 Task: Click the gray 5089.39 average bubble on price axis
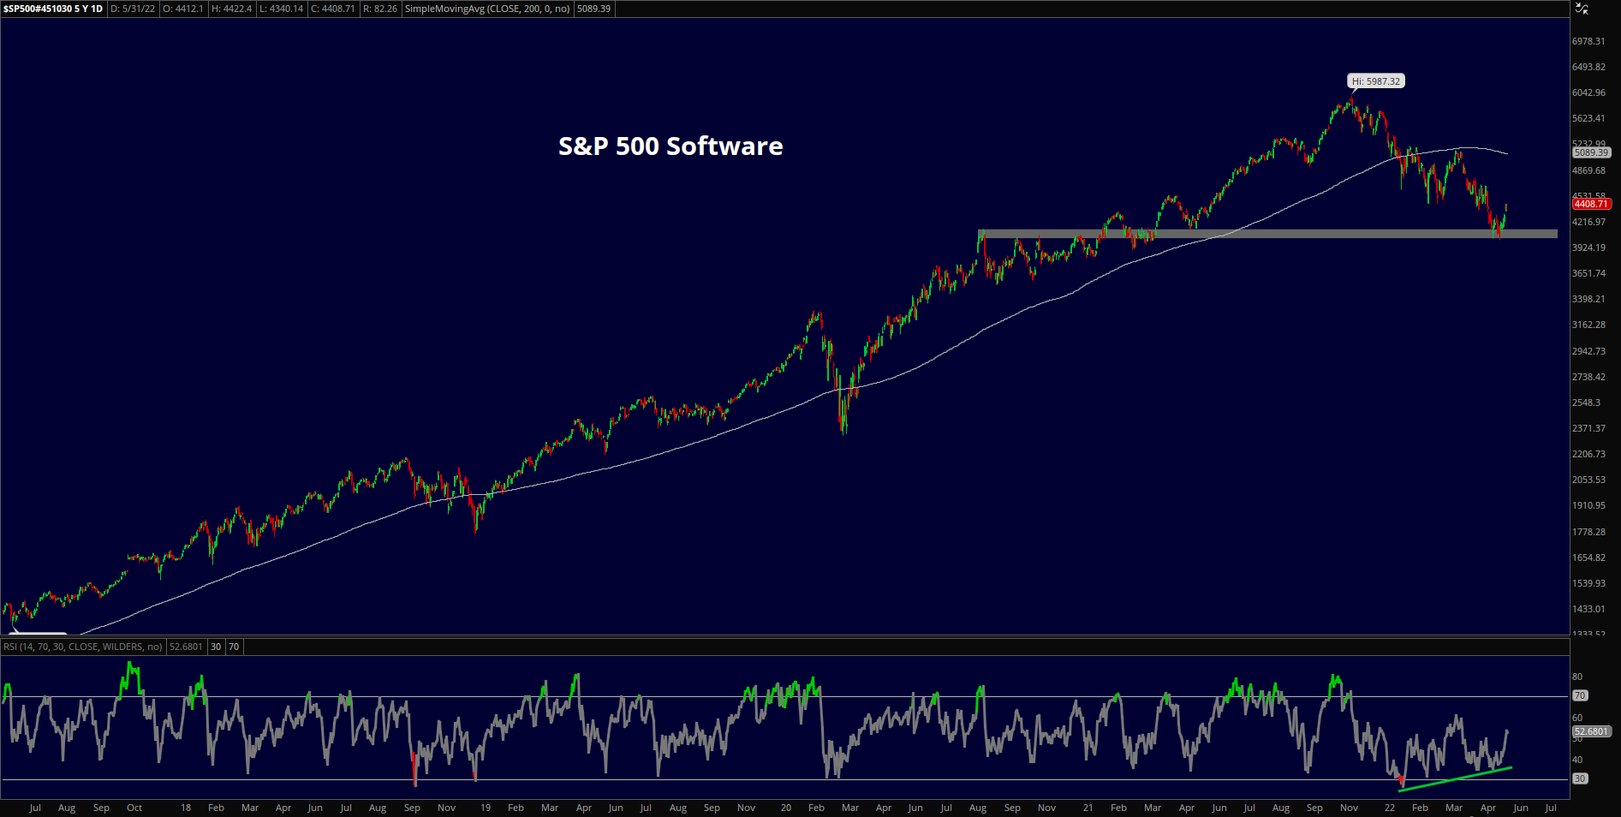pos(1591,152)
